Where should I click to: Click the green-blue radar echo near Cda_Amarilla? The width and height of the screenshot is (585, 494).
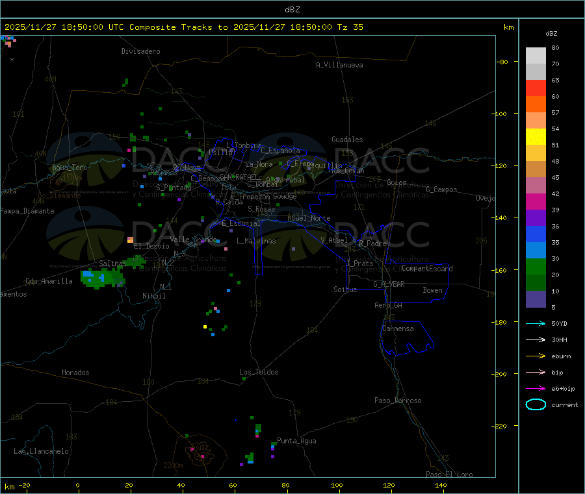(101, 278)
